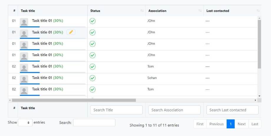Sort by Last contacted column arrows
Viewport: 271px width, 136px height.
(258, 11)
